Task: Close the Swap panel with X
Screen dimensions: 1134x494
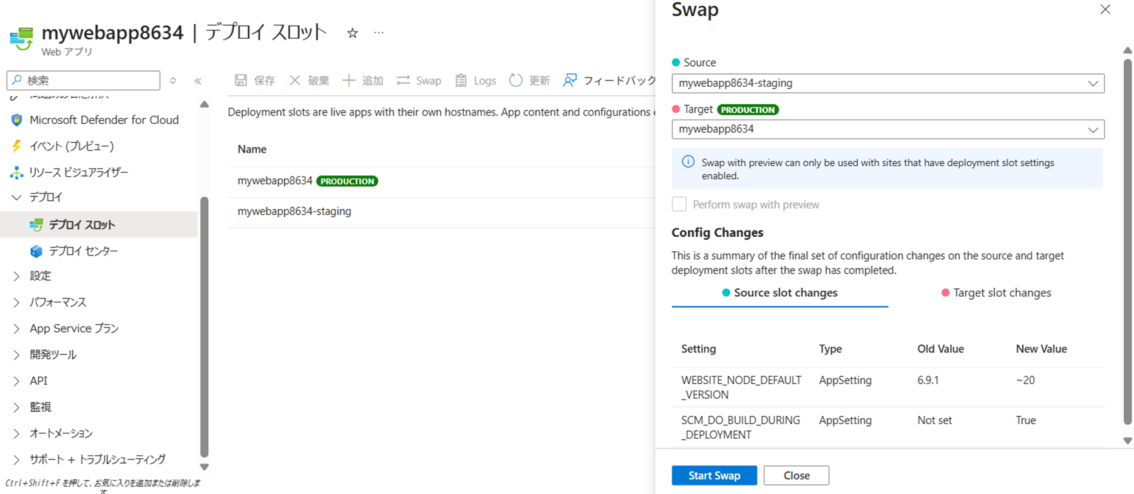Action: (1105, 9)
